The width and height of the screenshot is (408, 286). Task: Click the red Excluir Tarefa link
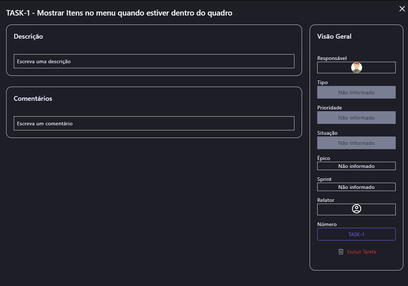(x=361, y=252)
